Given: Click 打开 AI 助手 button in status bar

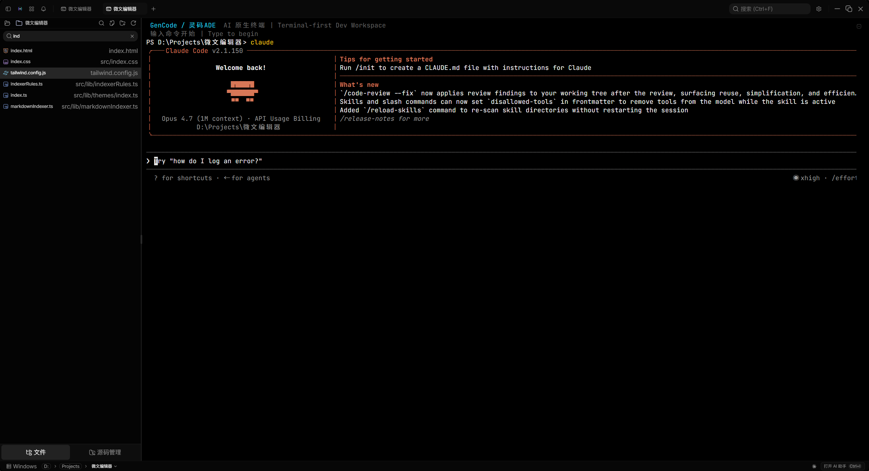Looking at the screenshot, I should point(842,466).
